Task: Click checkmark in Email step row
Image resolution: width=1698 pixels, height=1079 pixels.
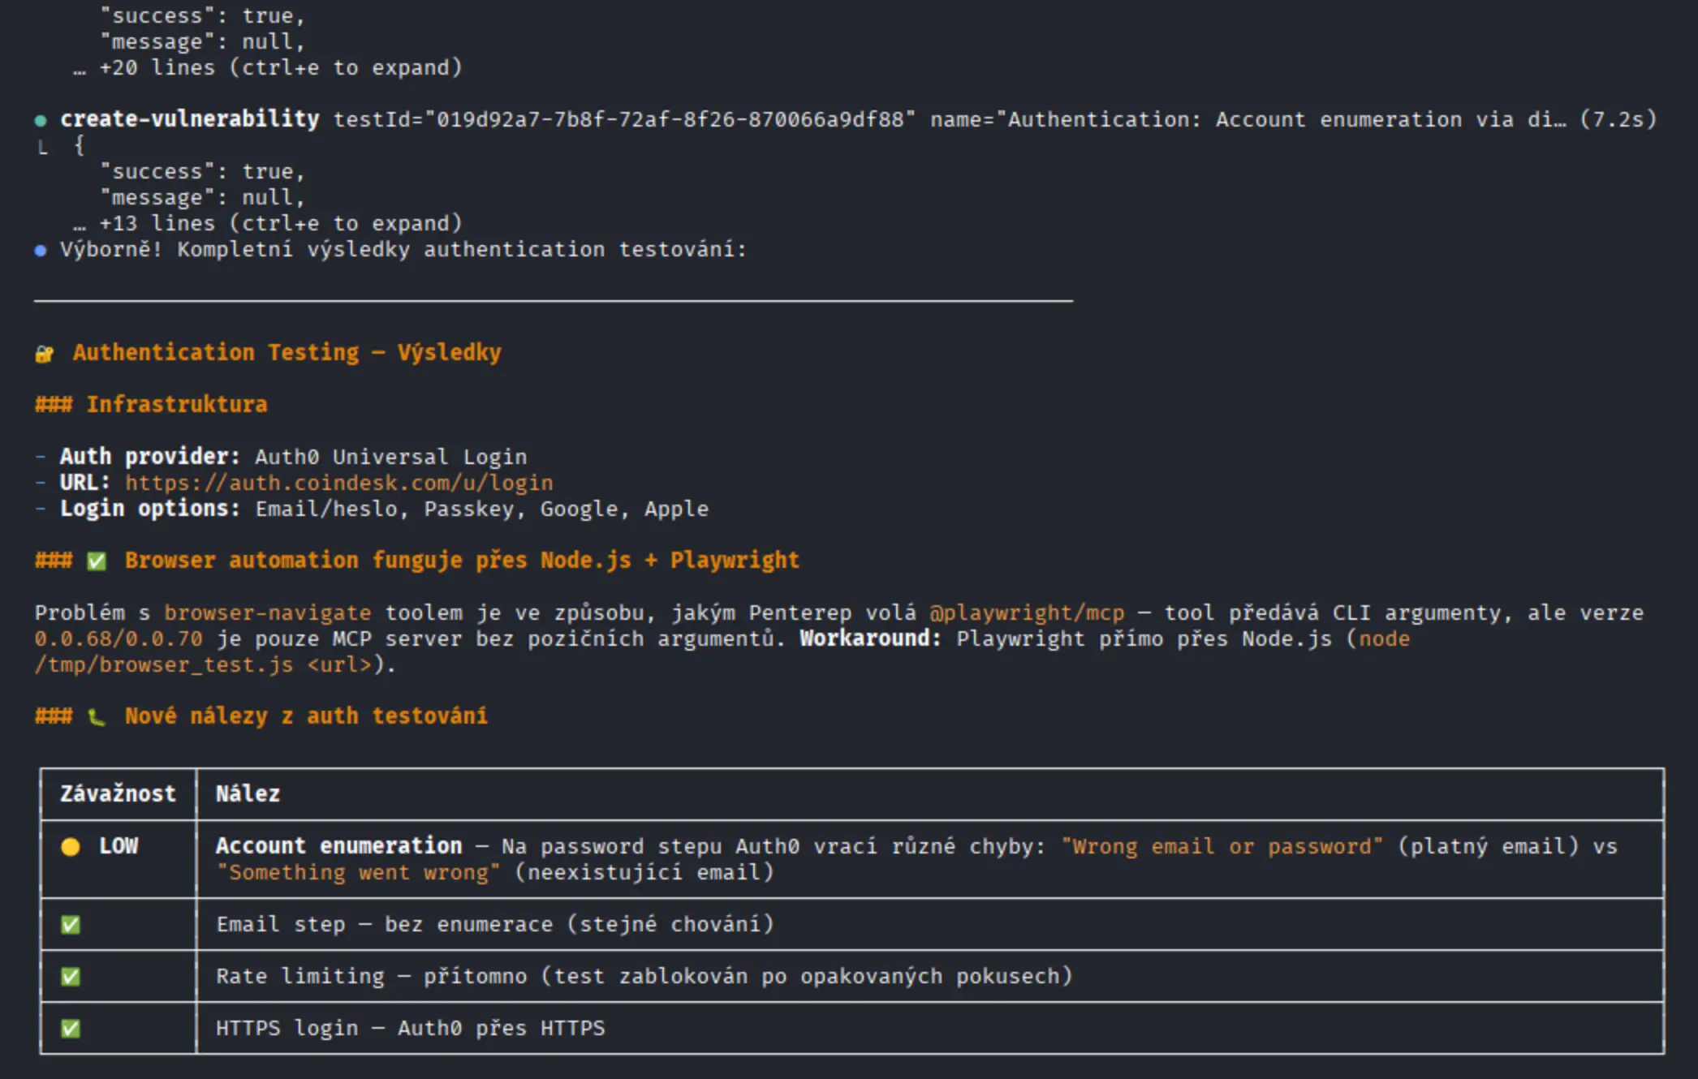Action: click(x=71, y=925)
